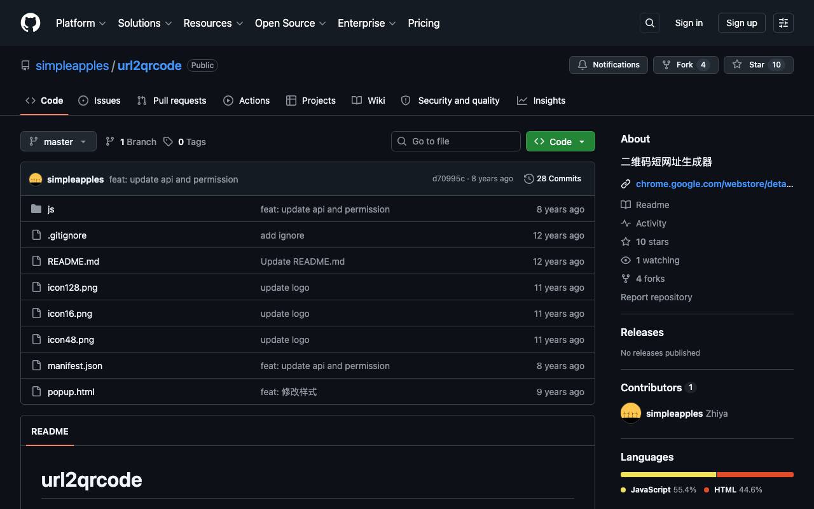This screenshot has width=814, height=509.
Task: Click the Go to file search field
Action: (456, 141)
